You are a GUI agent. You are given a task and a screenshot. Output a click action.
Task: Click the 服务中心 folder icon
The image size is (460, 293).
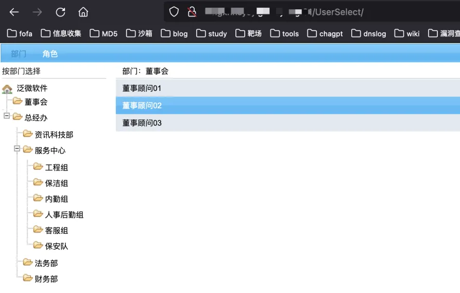(x=28, y=150)
